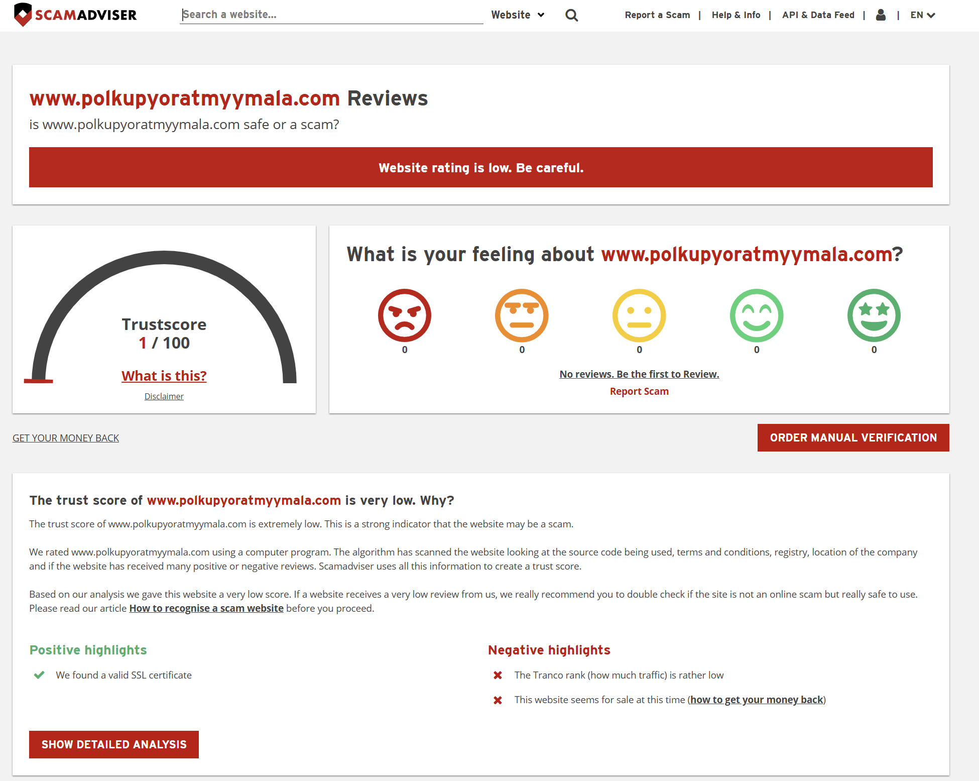Open the EN language dropdown
This screenshot has width=979, height=781.
coord(923,15)
